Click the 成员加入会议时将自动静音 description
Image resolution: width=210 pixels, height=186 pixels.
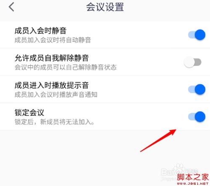point(53,40)
